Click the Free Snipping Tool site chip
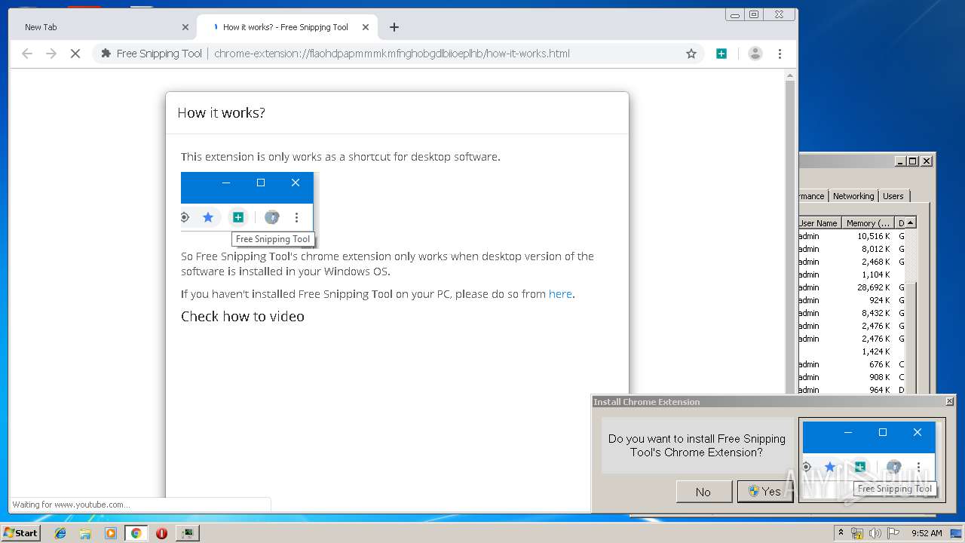This screenshot has height=543, width=965. pos(152,54)
